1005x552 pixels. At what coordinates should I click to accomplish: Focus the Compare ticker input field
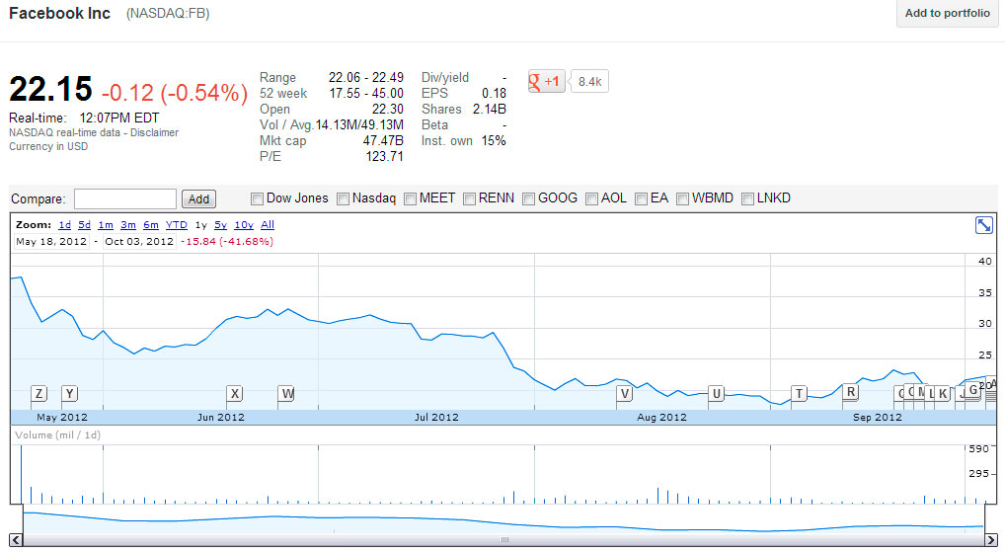coord(125,198)
